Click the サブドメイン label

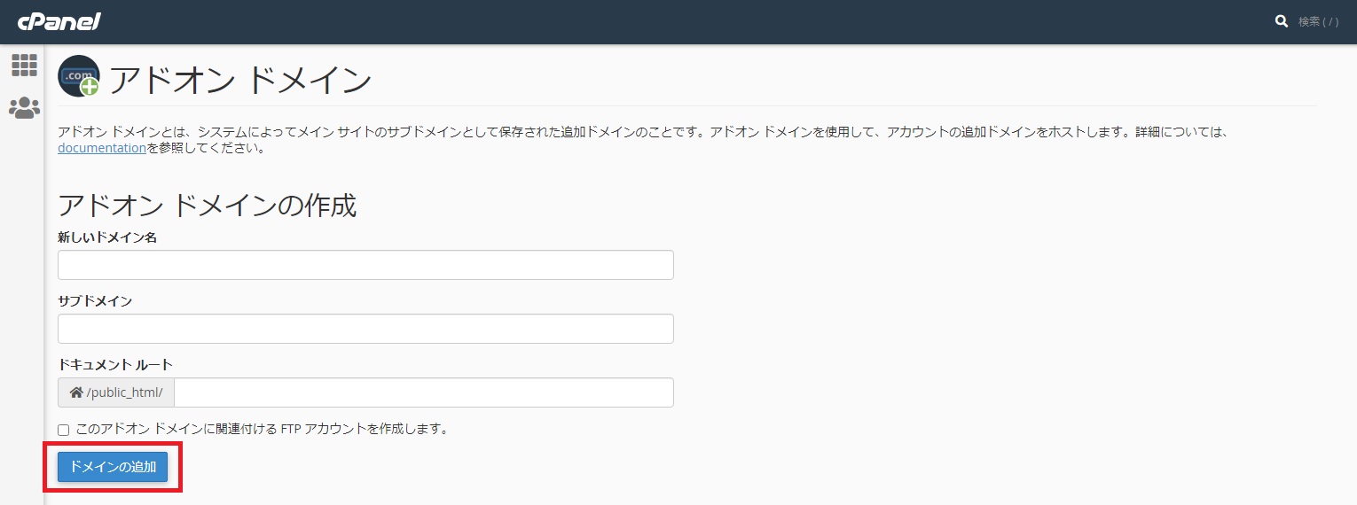point(95,301)
